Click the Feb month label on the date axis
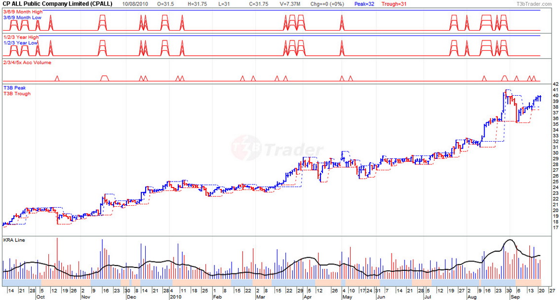This screenshot has width=560, height=300. 217,297
